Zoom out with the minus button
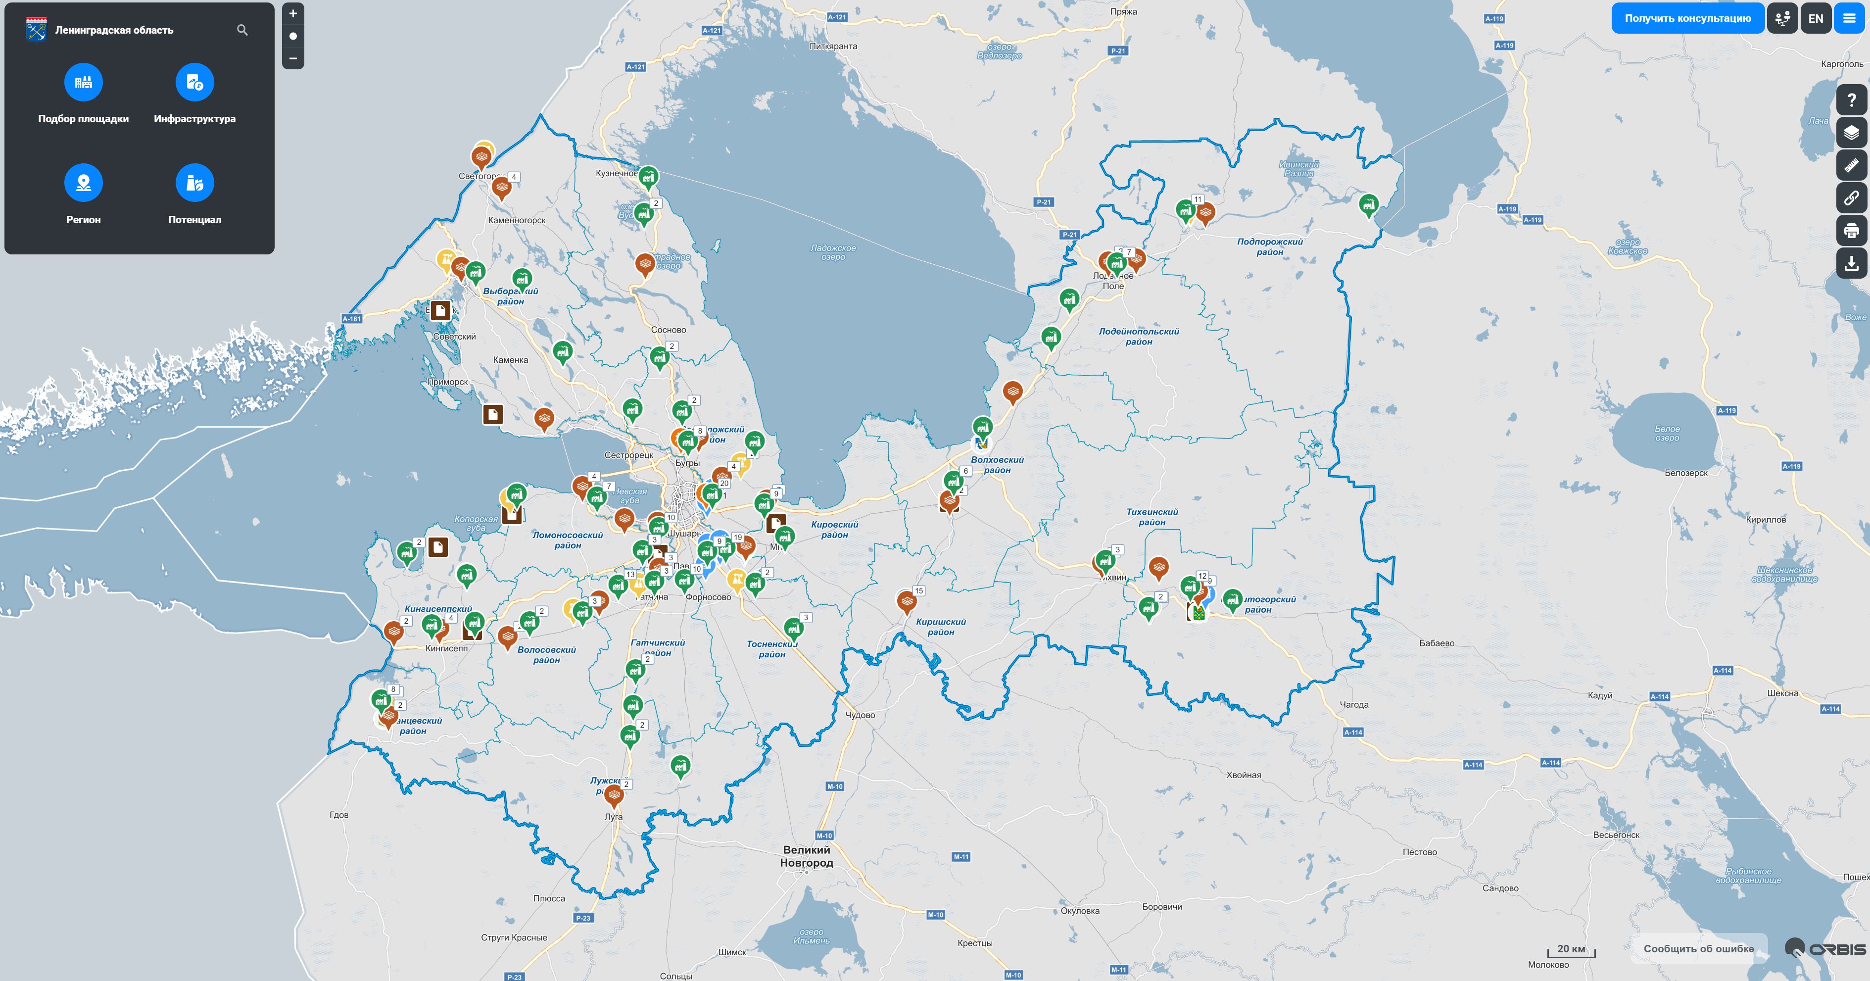The height and width of the screenshot is (981, 1870). tap(293, 58)
